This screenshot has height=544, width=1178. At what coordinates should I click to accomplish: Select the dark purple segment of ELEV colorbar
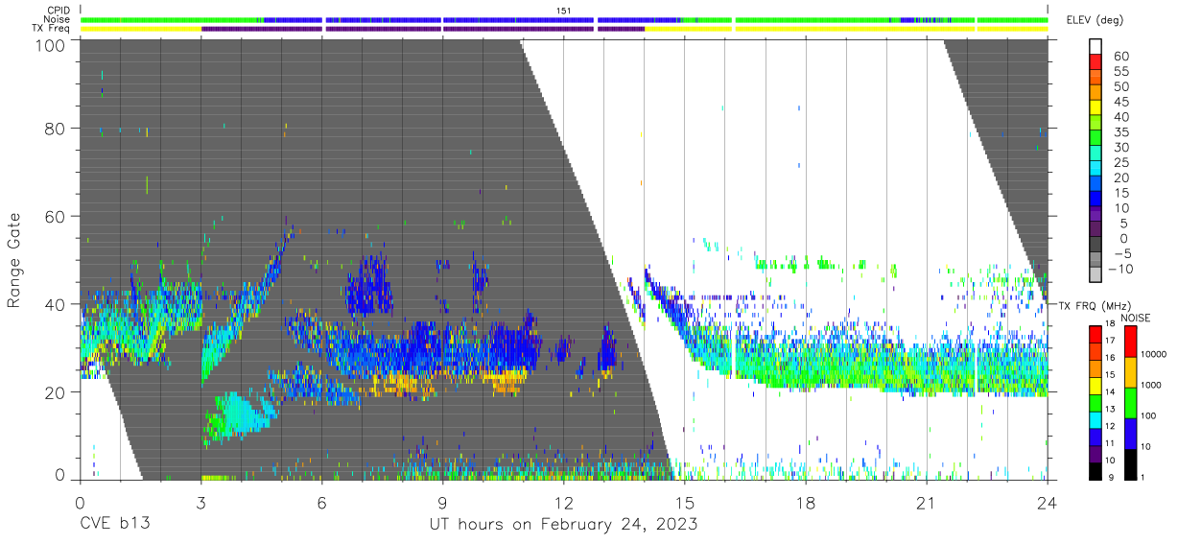point(1097,230)
